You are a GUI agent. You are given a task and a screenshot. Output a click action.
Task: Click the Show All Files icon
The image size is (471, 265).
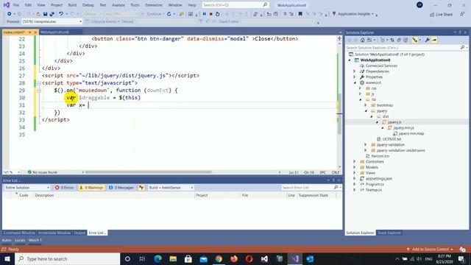point(406,40)
